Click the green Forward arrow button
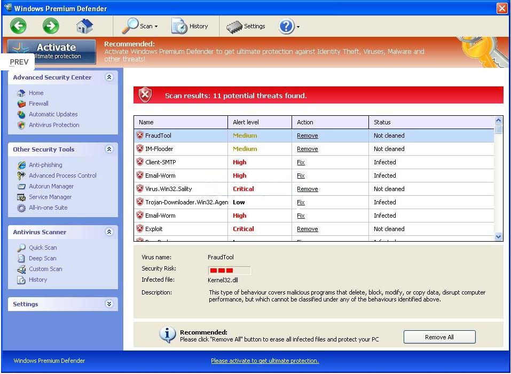Image resolution: width=511 pixels, height=374 pixels. (51, 26)
